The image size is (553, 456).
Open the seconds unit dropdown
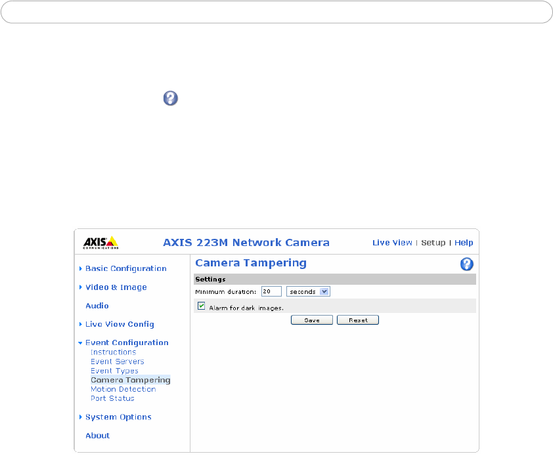308,291
